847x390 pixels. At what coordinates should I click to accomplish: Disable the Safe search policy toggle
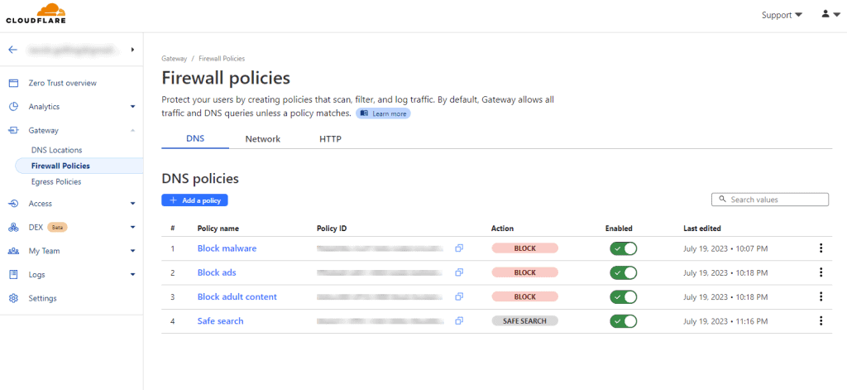click(624, 320)
